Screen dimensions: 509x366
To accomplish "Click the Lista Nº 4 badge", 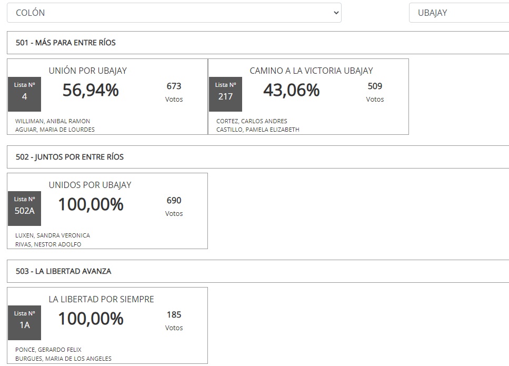I will pos(24,94).
